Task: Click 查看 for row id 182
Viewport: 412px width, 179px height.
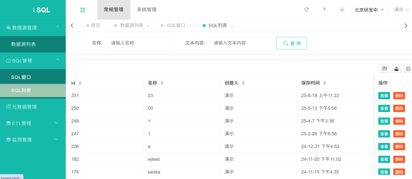Action: [384, 159]
